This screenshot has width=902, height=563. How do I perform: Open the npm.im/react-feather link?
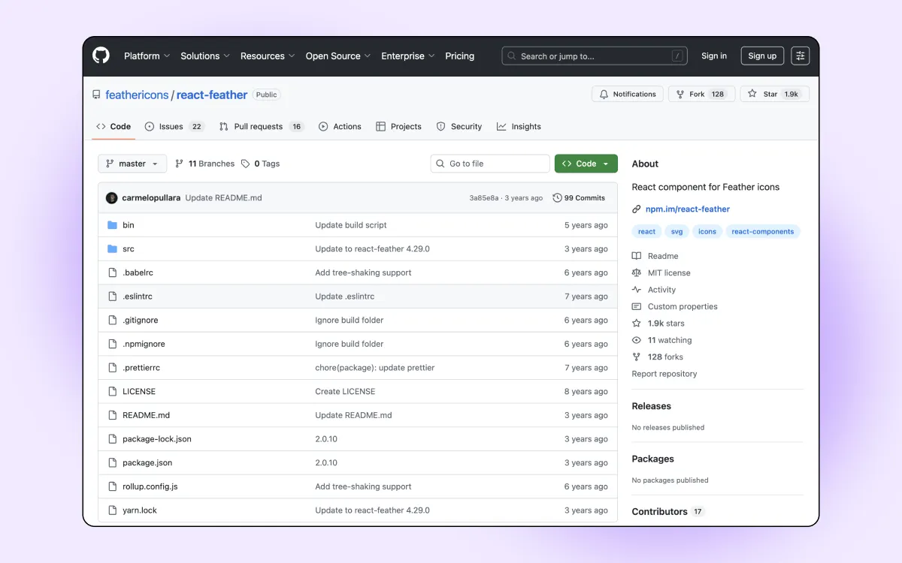[x=688, y=209]
